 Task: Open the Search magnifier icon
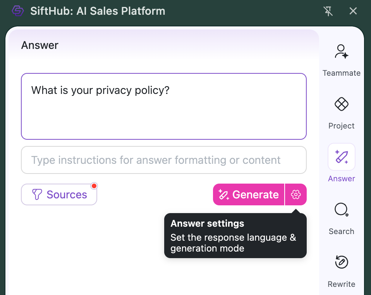click(x=341, y=210)
